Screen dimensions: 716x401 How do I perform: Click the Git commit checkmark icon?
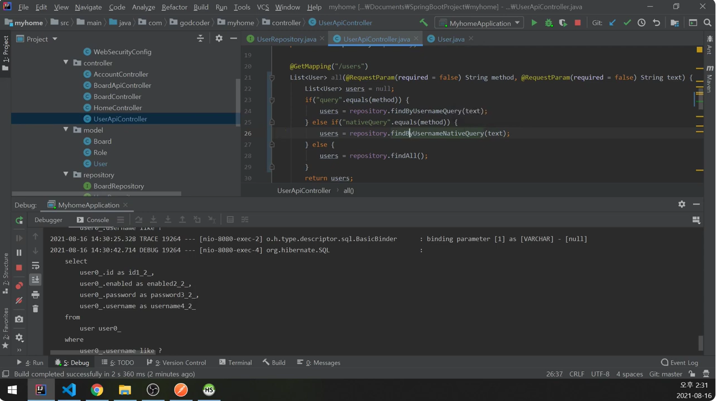pos(627,23)
